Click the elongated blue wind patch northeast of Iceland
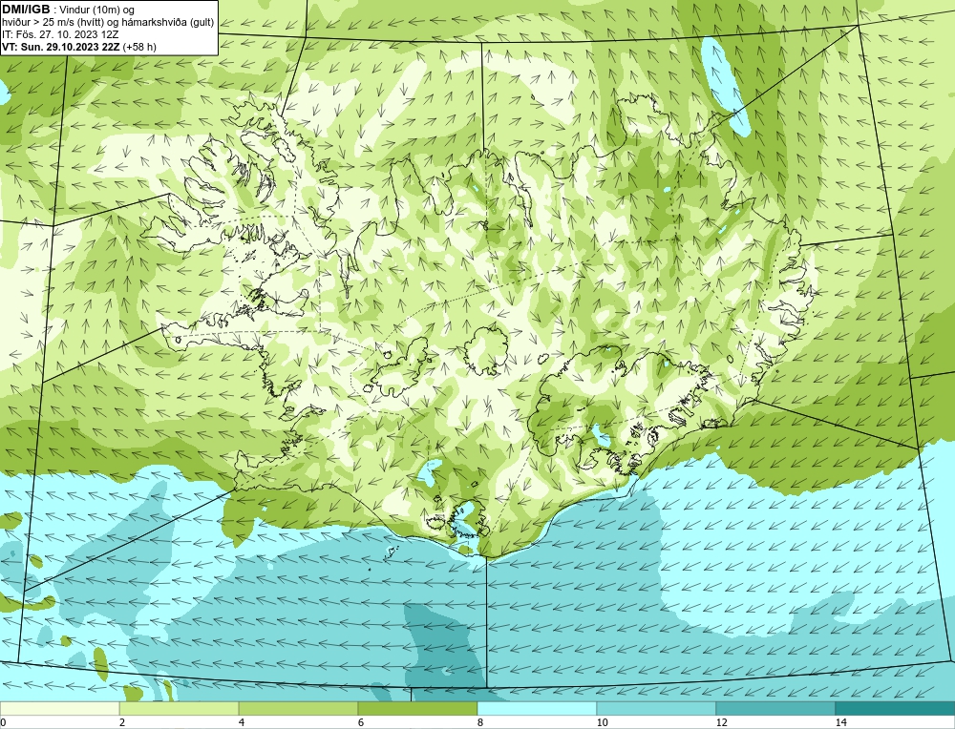The image size is (955, 729). (x=724, y=85)
